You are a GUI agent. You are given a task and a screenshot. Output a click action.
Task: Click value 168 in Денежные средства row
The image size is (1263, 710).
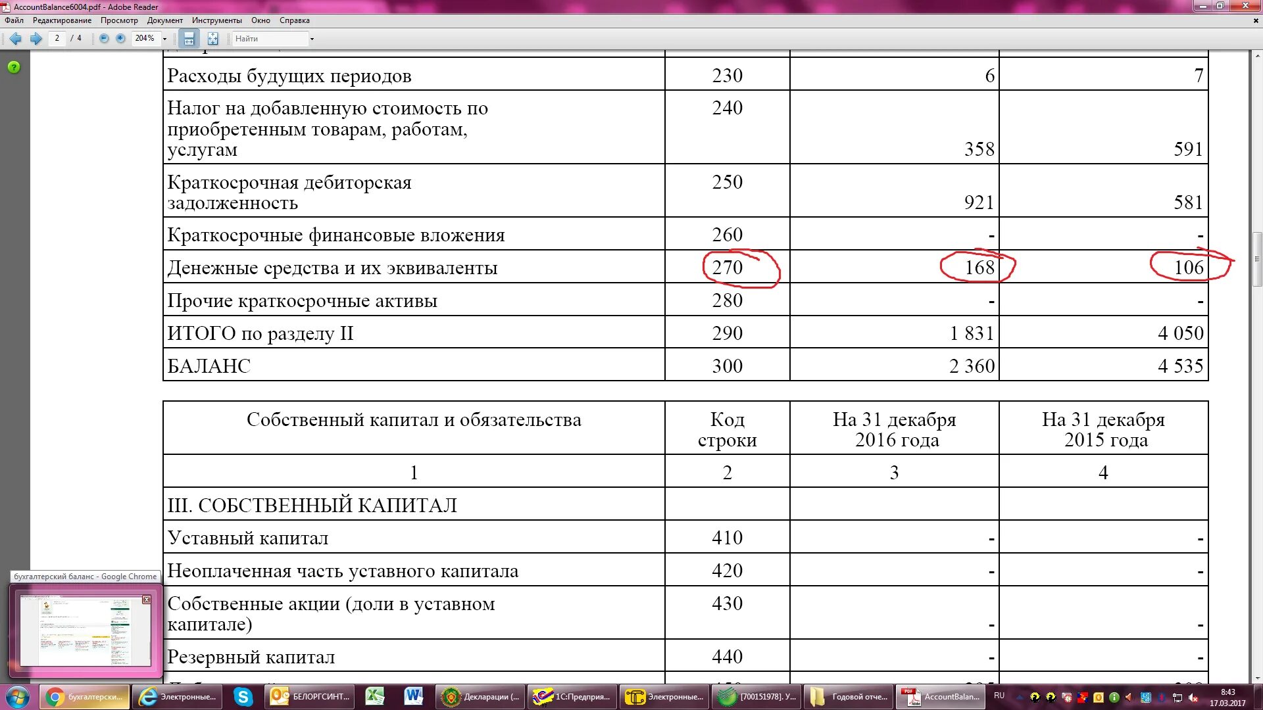click(x=979, y=268)
